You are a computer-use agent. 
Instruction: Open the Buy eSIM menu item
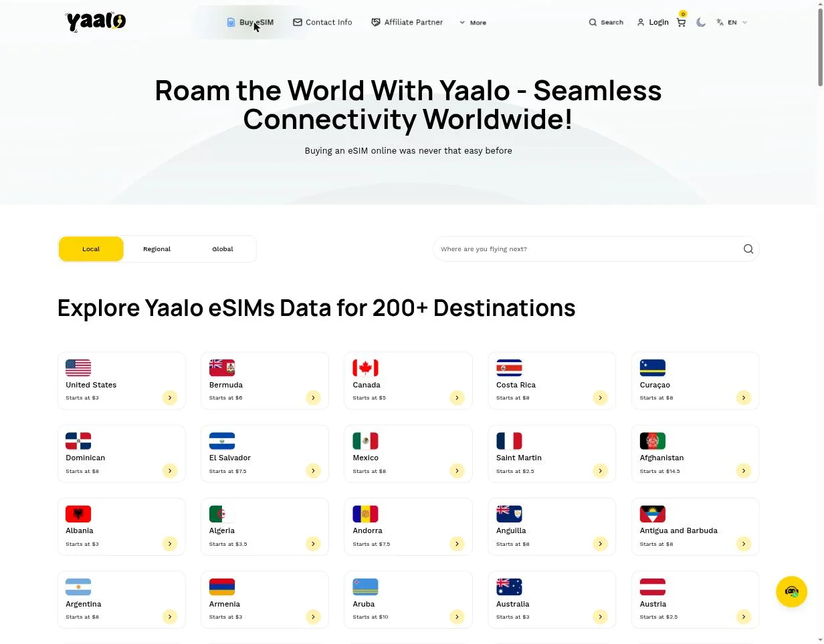(x=250, y=22)
